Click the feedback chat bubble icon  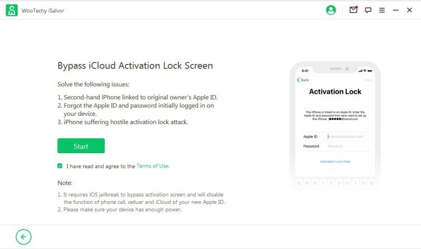point(368,10)
